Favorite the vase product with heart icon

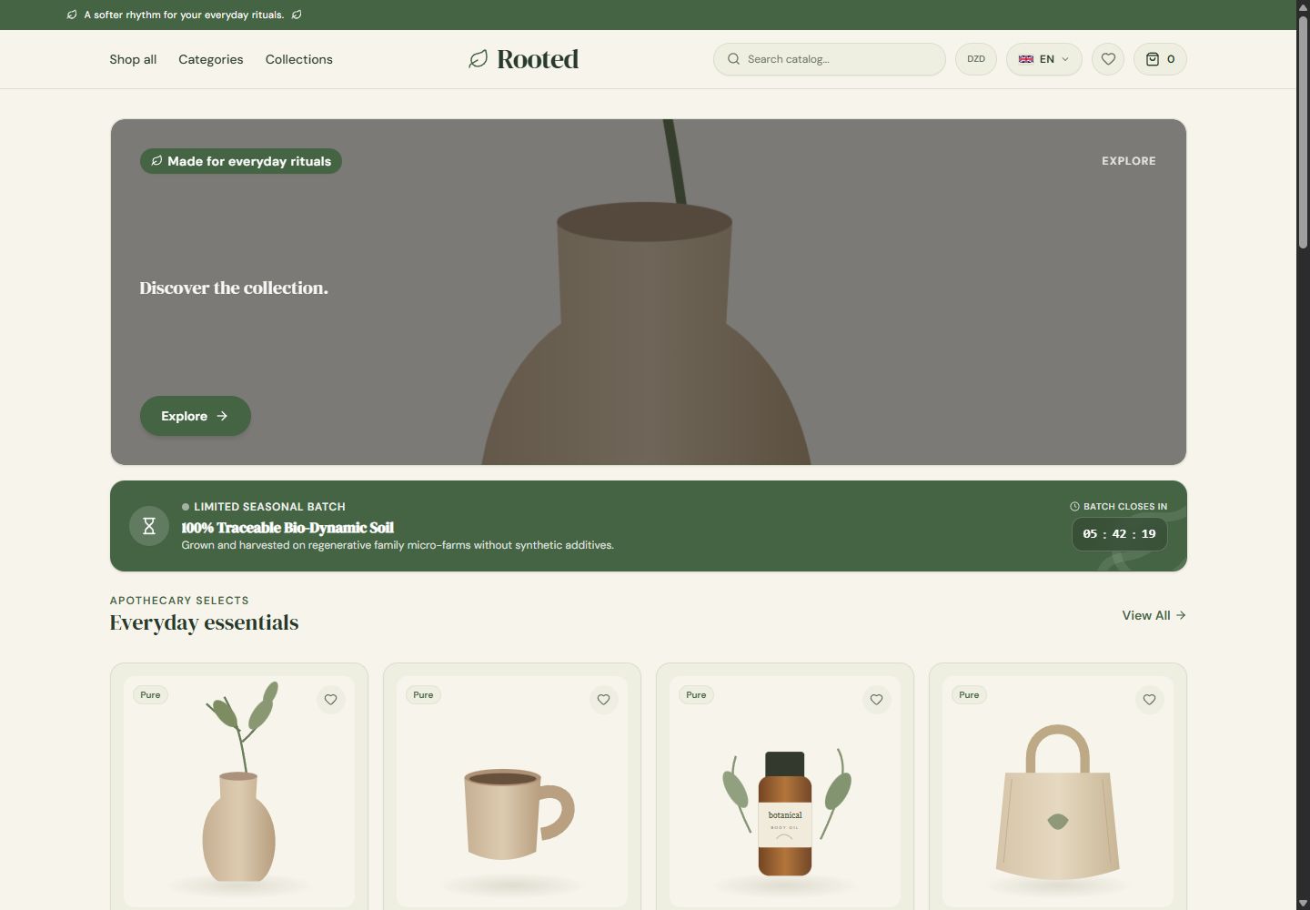pos(331,700)
